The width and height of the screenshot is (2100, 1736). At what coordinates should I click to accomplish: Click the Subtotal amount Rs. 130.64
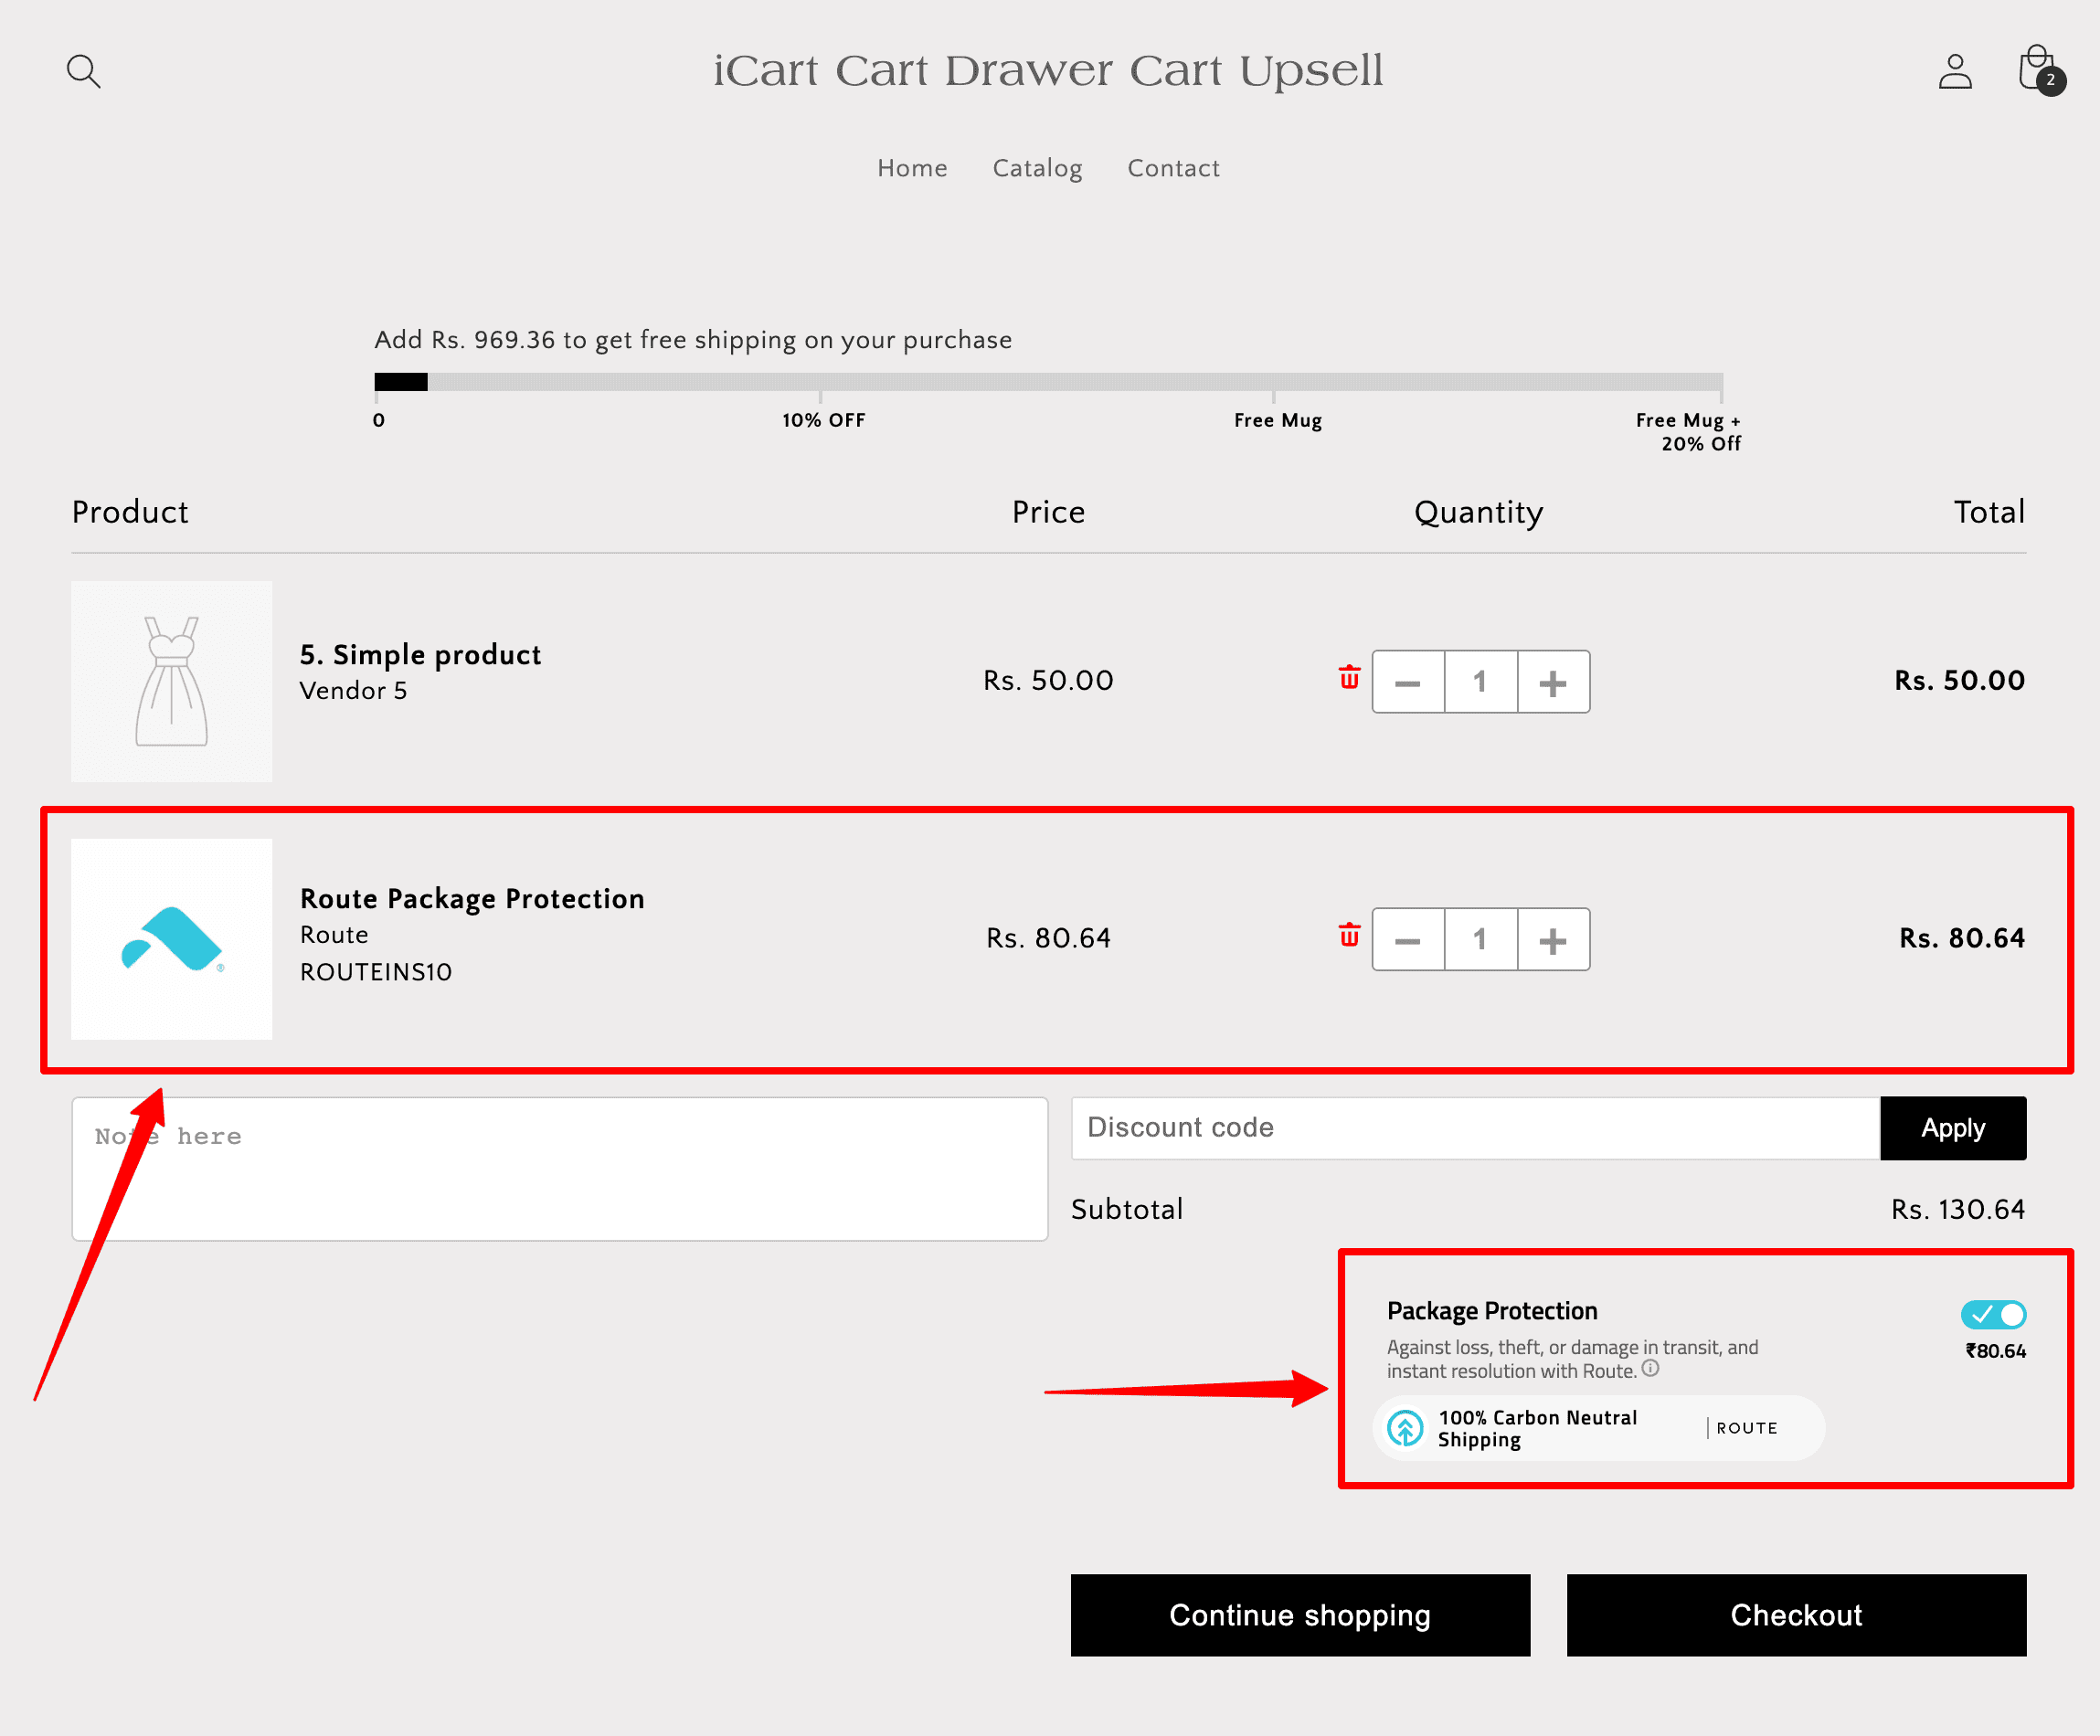tap(1958, 1210)
